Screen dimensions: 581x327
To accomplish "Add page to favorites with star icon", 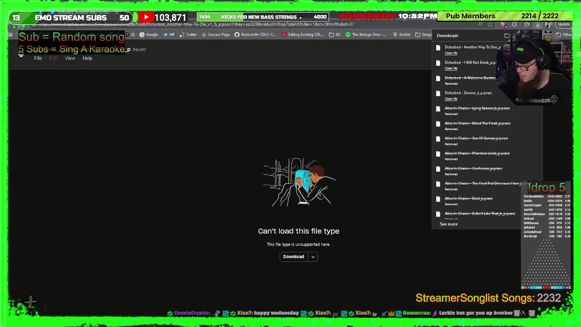I will pyautogui.click(x=490, y=25).
